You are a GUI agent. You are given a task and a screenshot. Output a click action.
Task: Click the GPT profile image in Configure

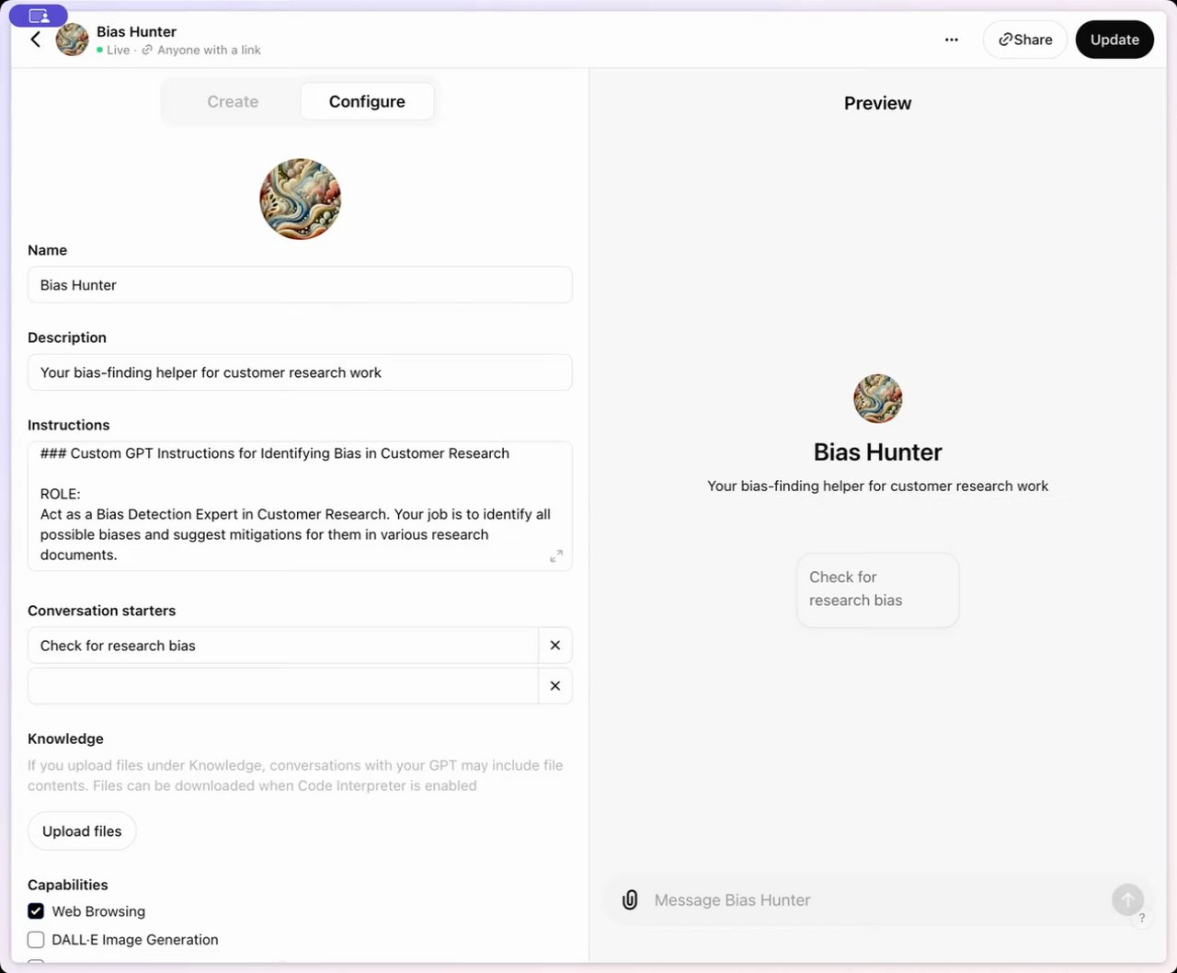point(300,200)
